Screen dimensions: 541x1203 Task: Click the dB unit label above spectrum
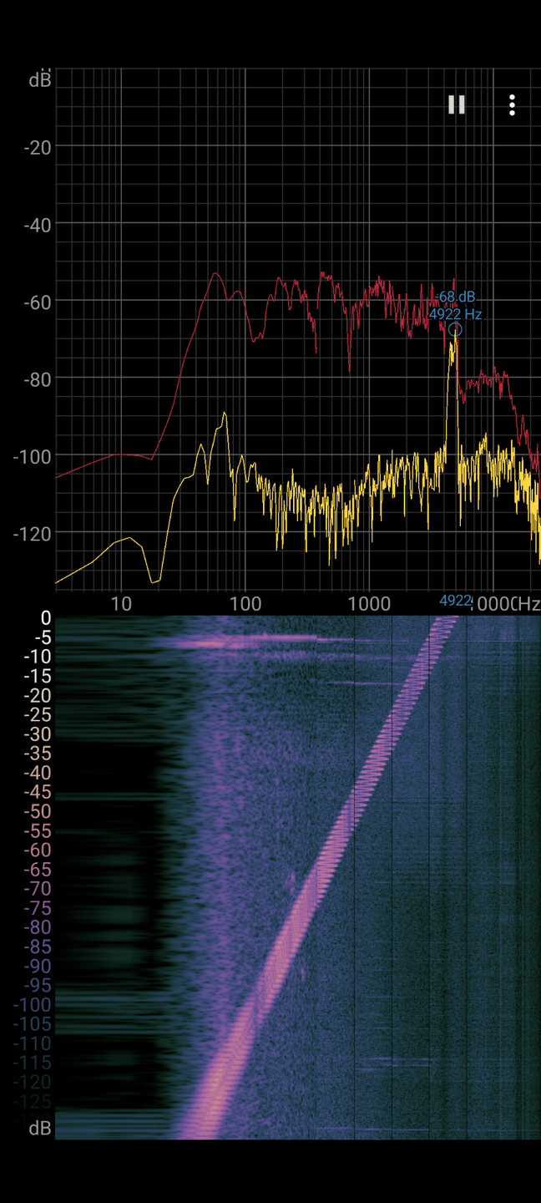pyautogui.click(x=39, y=80)
